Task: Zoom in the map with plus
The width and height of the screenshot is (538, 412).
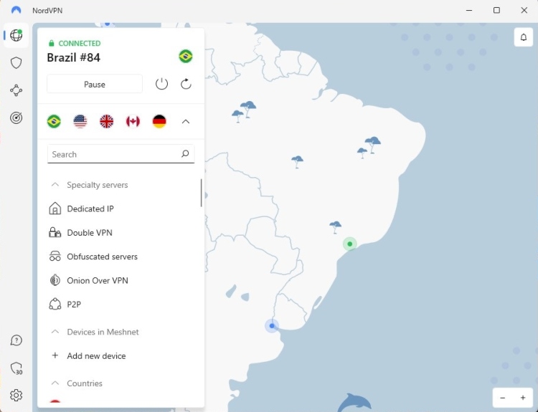Action: click(x=523, y=398)
